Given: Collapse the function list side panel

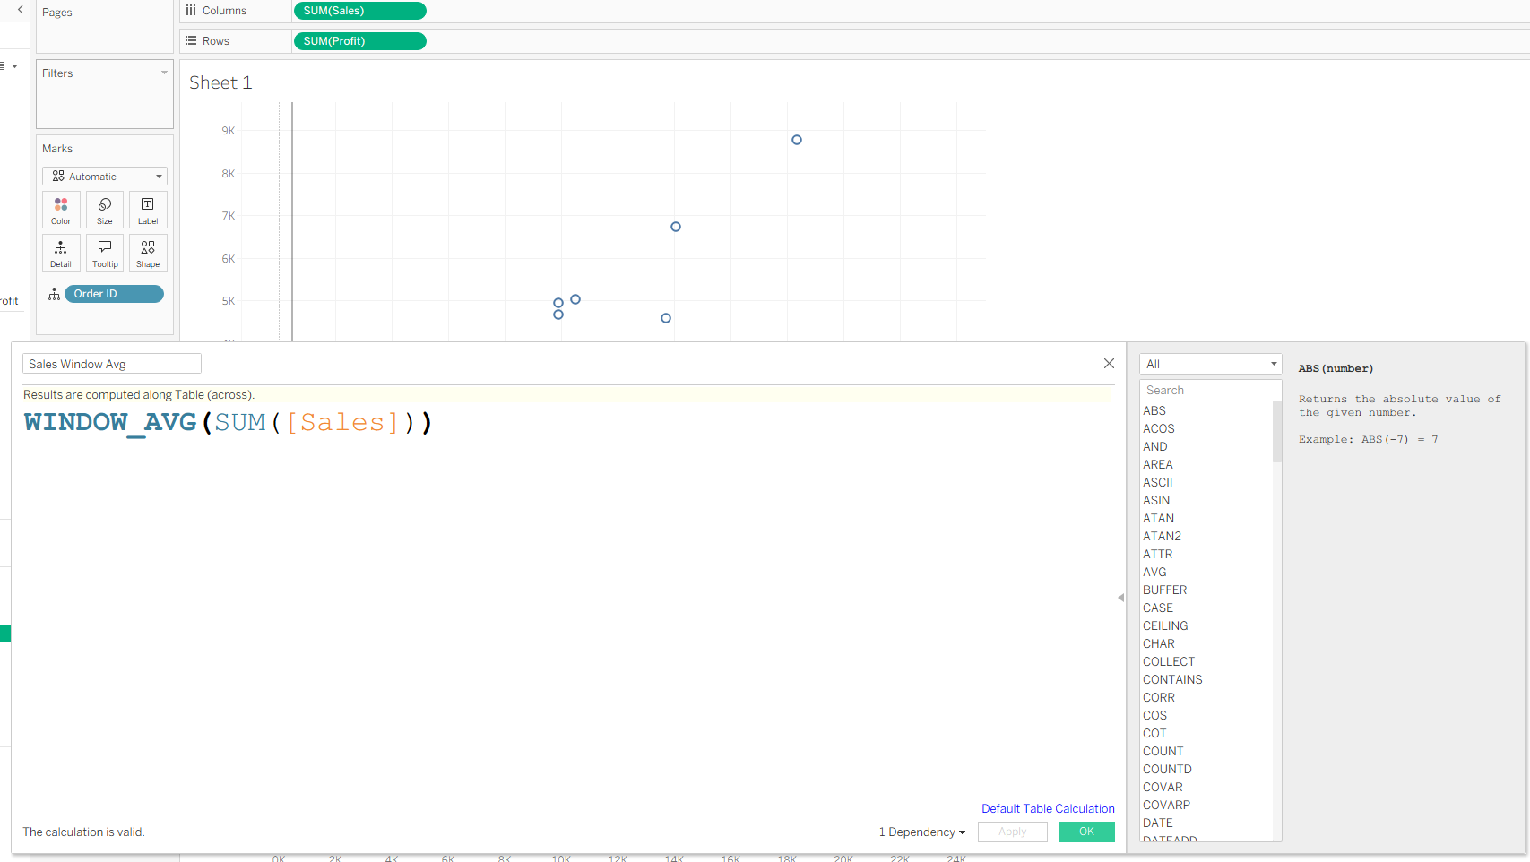Looking at the screenshot, I should (1120, 598).
